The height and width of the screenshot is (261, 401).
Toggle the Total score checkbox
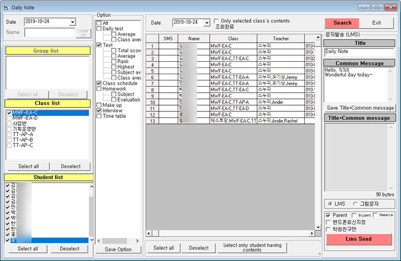114,50
